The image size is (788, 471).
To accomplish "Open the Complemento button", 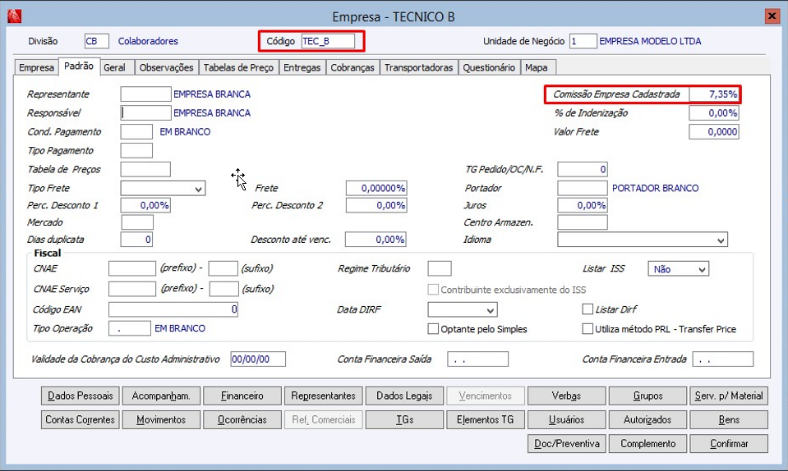I will (647, 444).
